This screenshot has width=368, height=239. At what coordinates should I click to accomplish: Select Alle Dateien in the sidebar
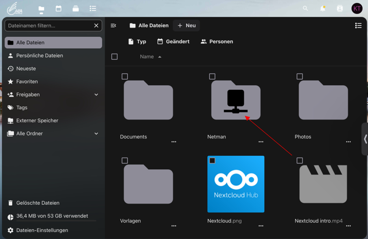[x=53, y=43]
